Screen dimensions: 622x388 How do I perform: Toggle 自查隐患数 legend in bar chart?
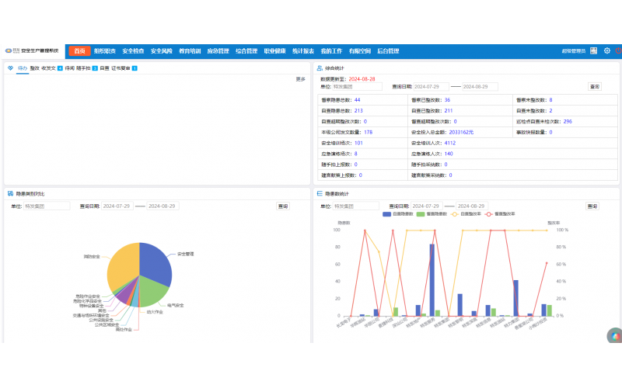tap(397, 213)
